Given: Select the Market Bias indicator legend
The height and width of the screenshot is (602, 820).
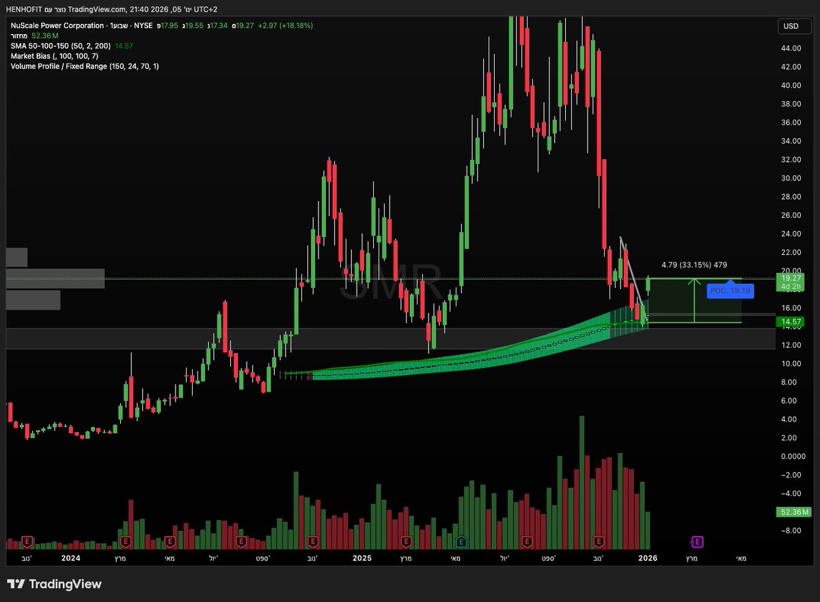Looking at the screenshot, I should coord(54,56).
